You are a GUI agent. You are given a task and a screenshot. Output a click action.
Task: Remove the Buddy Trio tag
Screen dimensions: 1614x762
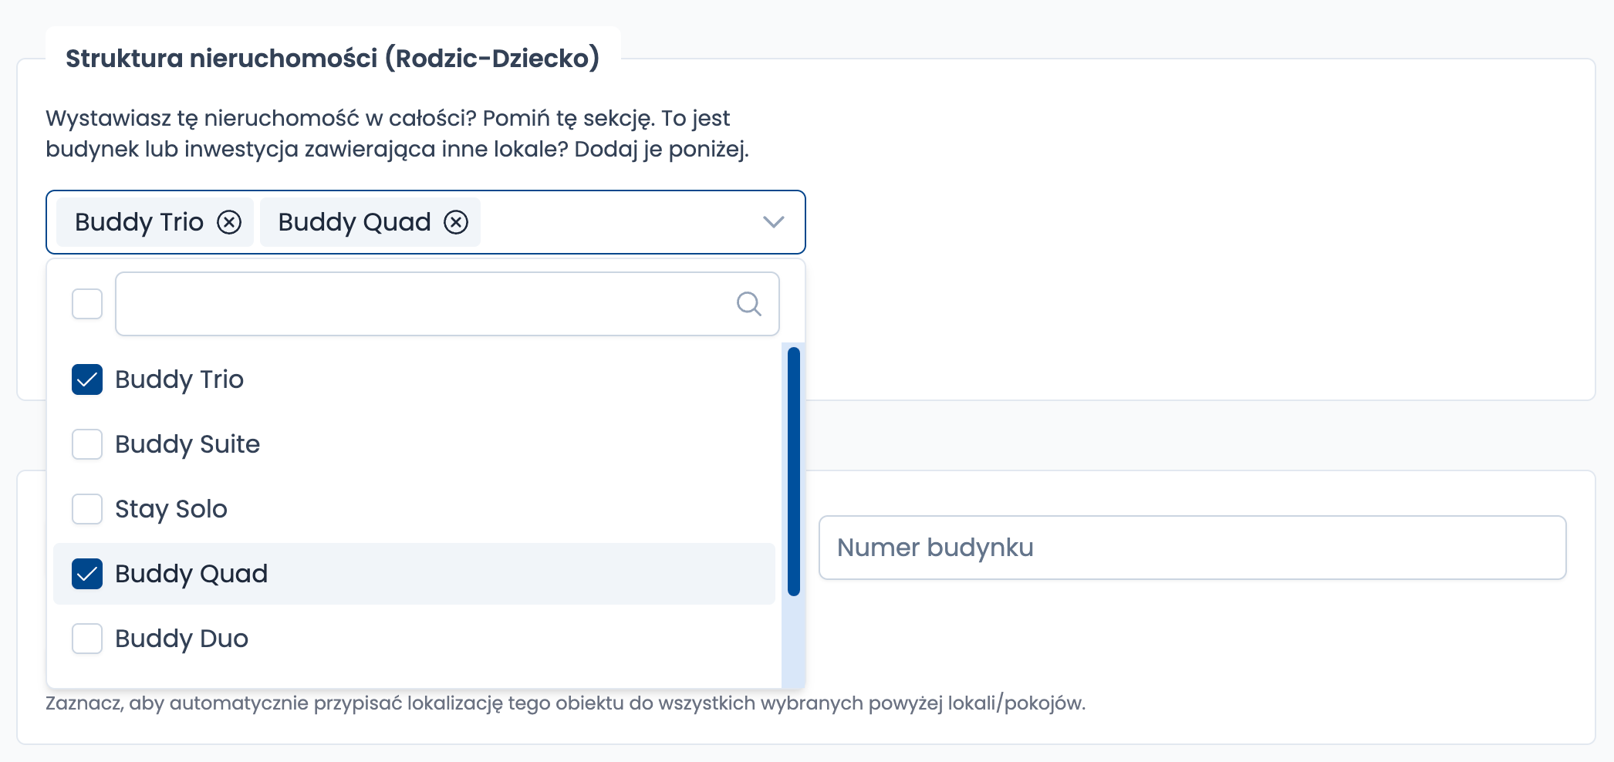click(x=229, y=222)
